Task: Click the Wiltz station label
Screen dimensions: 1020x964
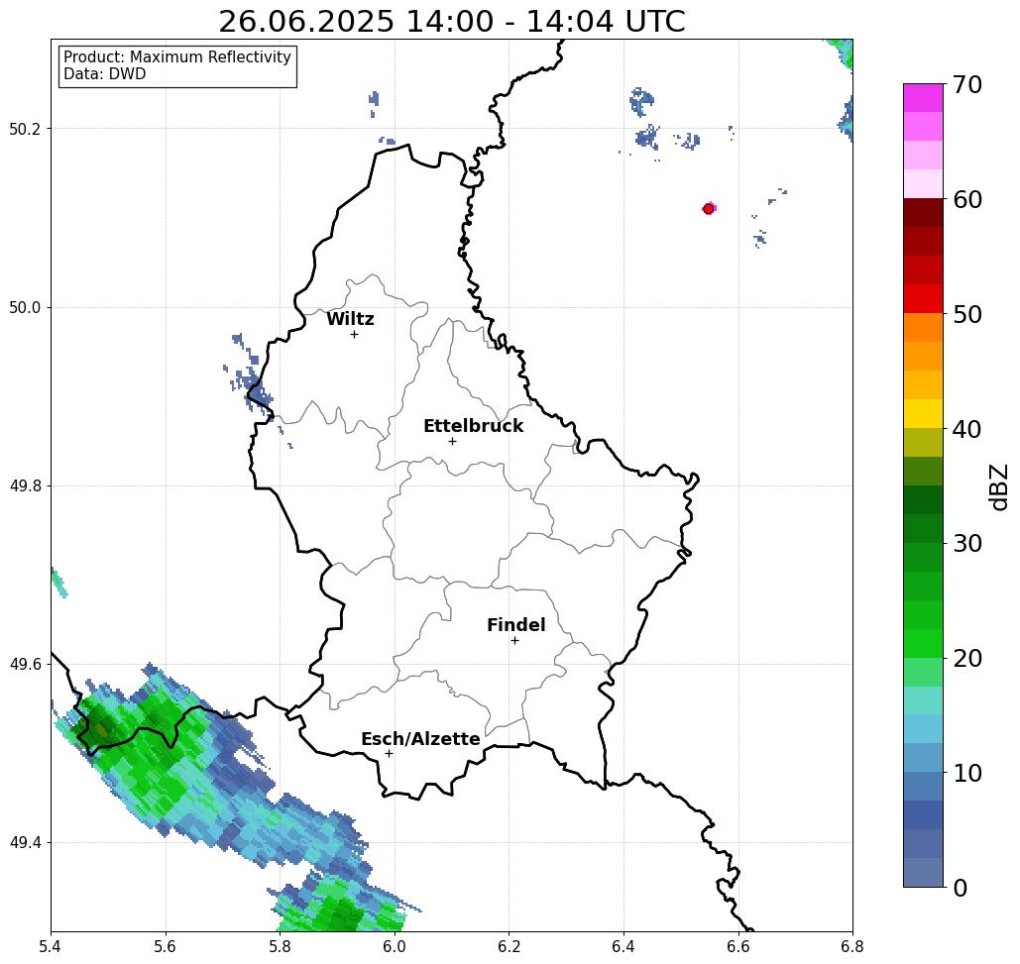Action: [x=350, y=319]
